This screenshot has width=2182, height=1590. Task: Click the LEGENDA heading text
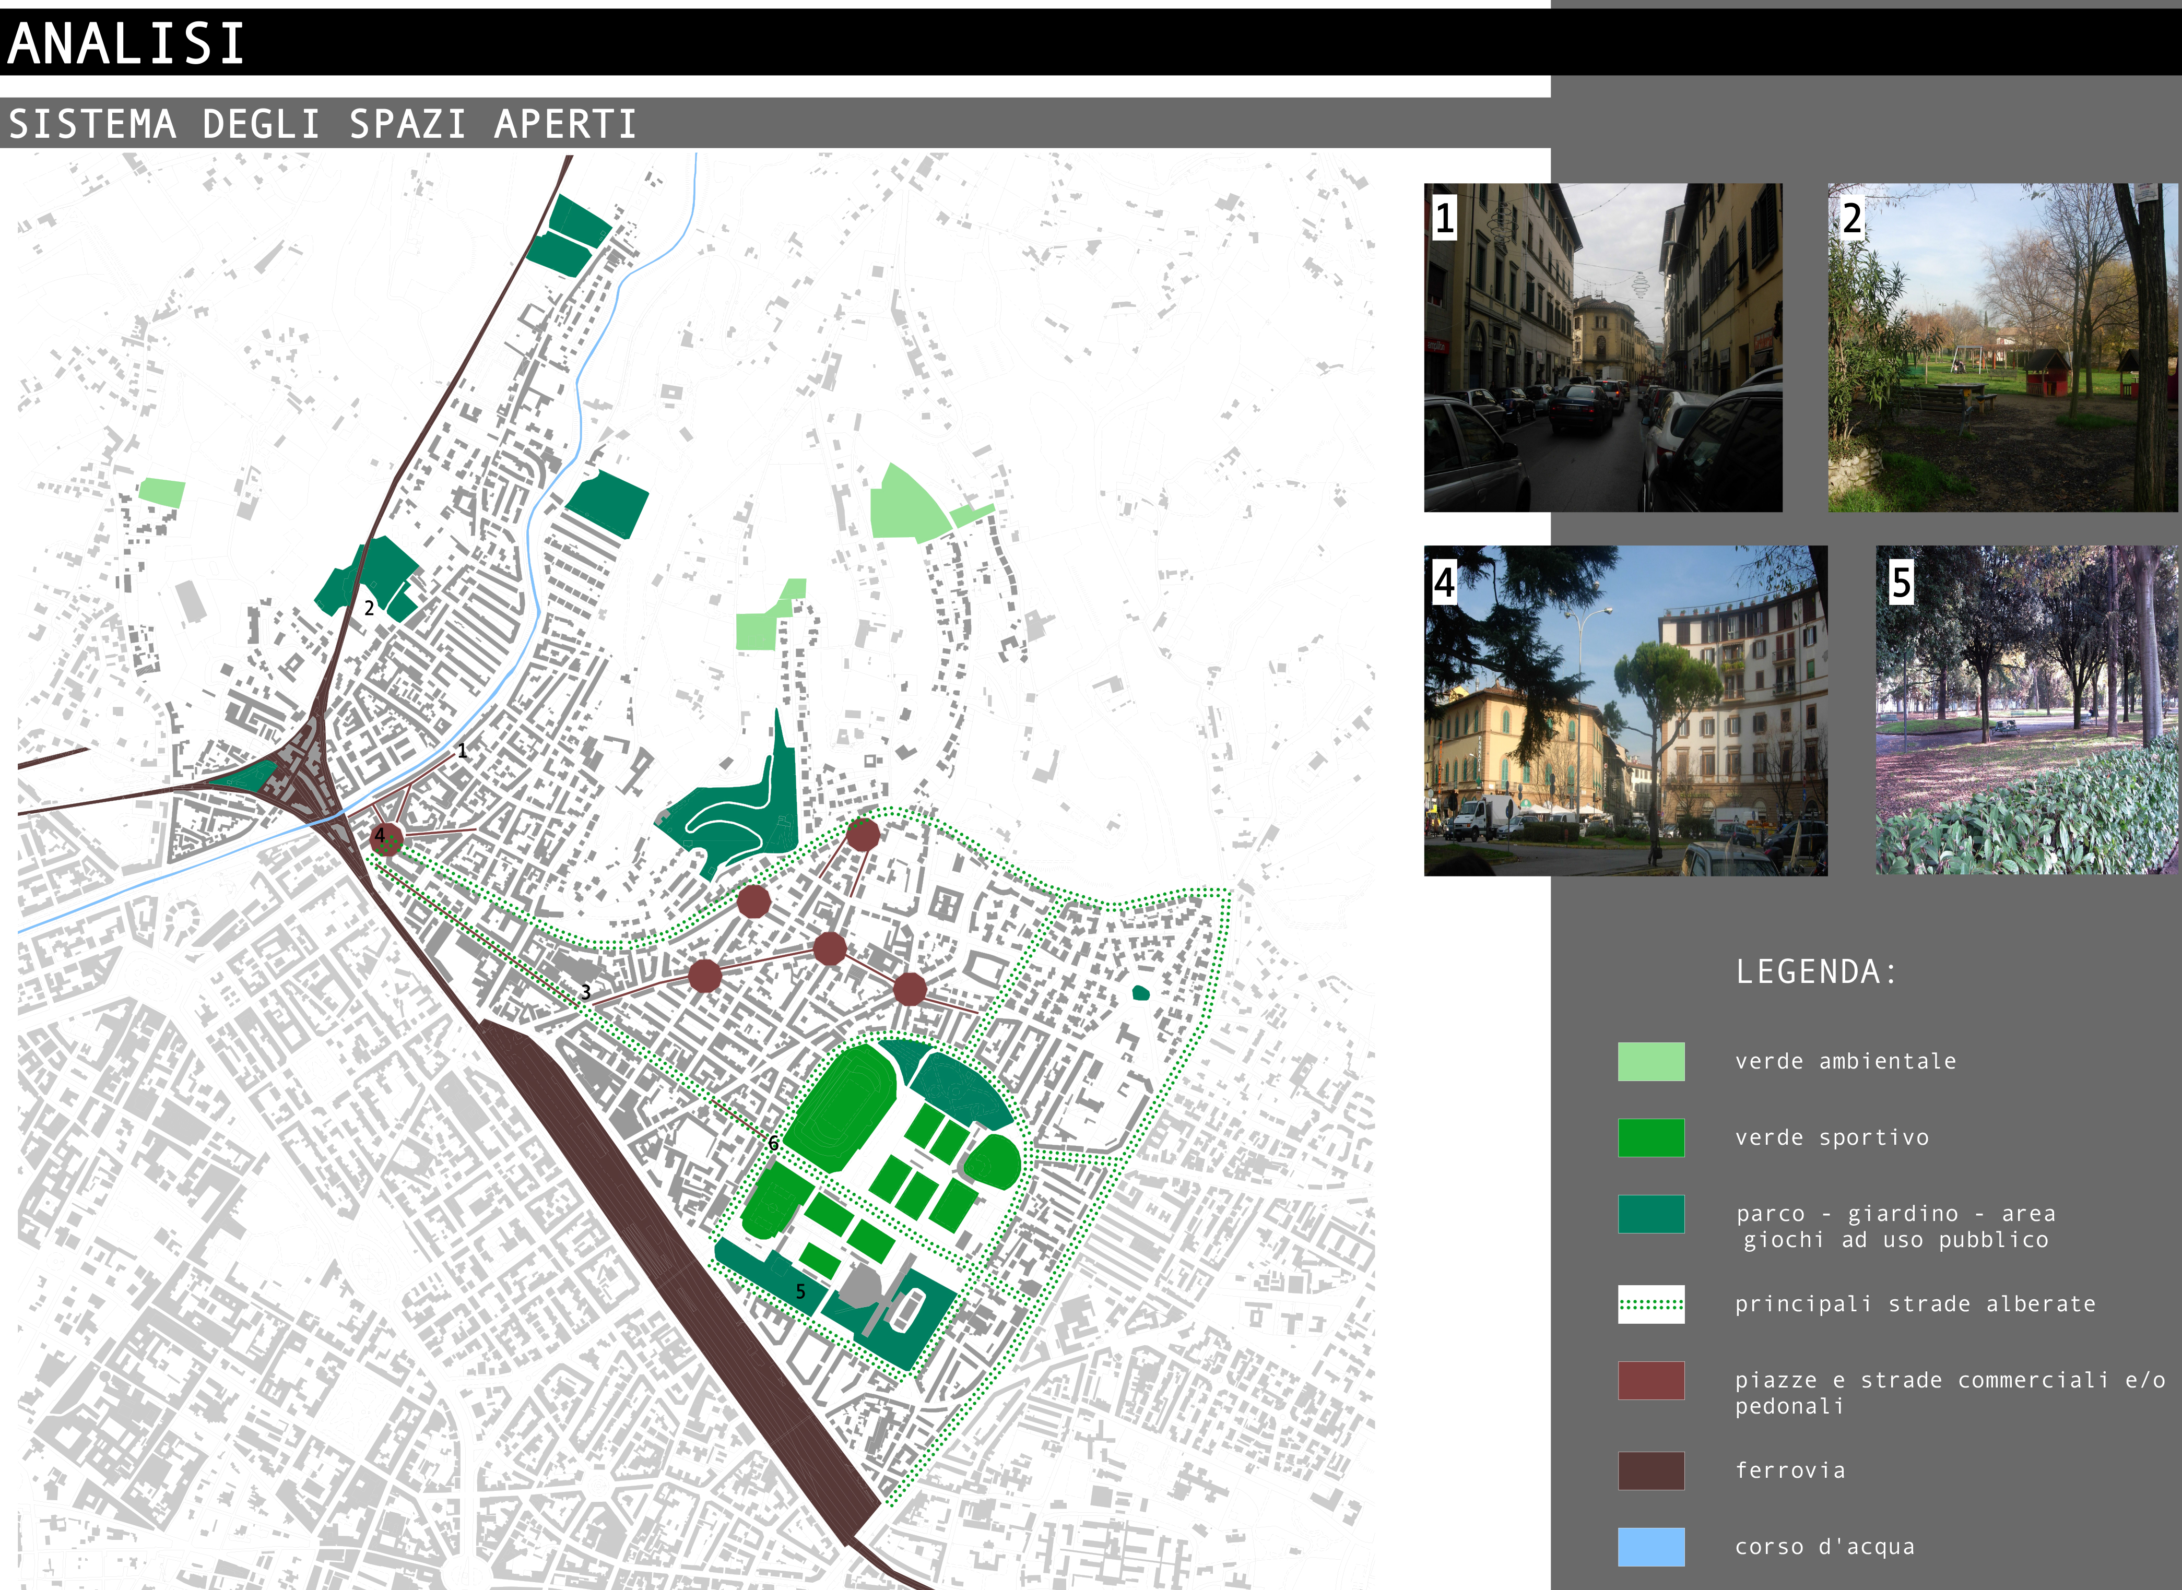pos(1815,971)
